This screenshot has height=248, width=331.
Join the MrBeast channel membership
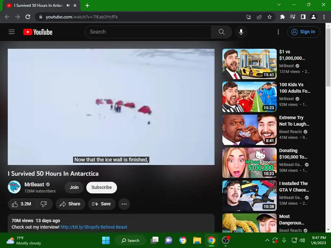click(x=74, y=187)
